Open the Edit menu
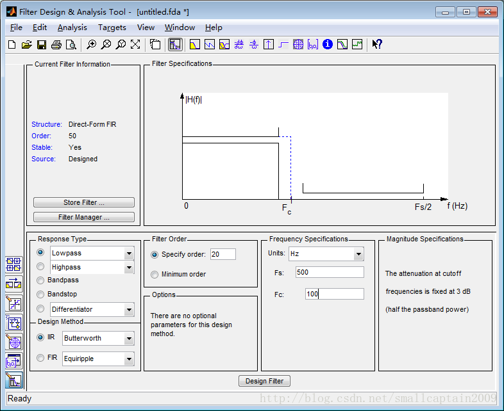The width and height of the screenshot is (504, 411). tap(40, 28)
